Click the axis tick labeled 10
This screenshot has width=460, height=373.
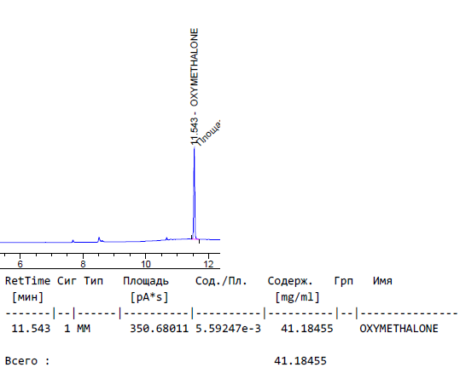pyautogui.click(x=145, y=264)
